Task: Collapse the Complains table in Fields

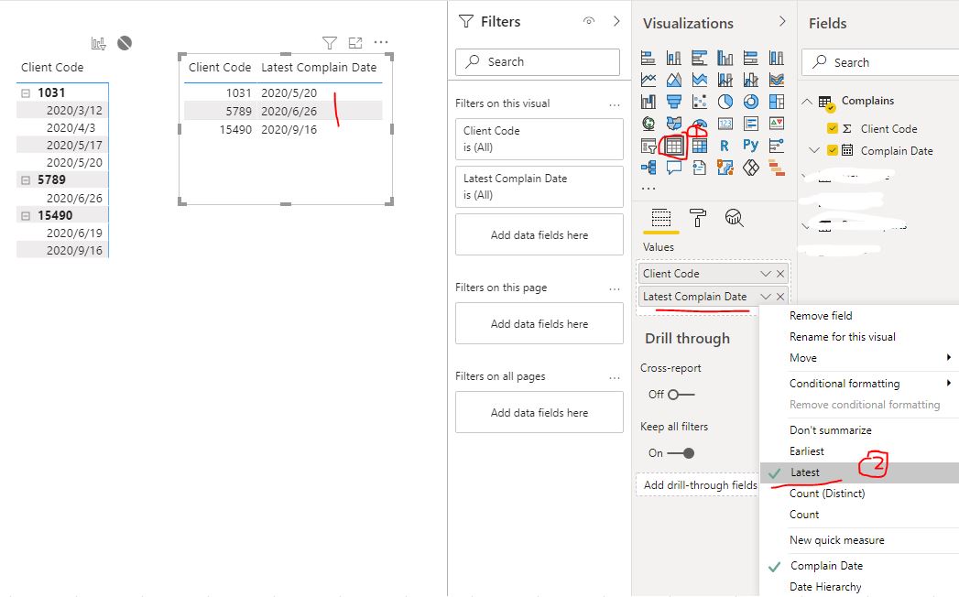Action: coord(807,102)
